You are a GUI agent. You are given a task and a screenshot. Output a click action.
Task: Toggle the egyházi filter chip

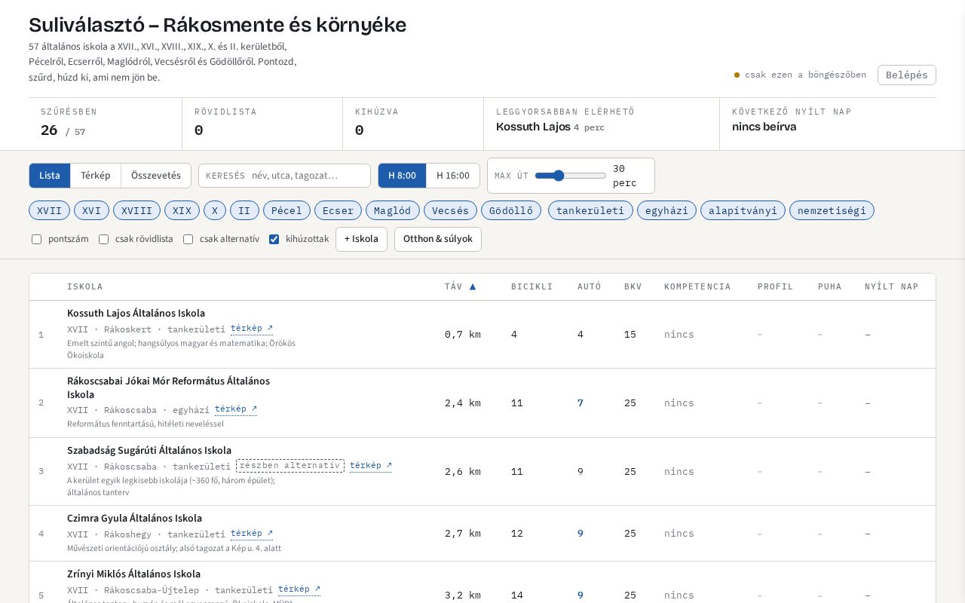point(667,210)
